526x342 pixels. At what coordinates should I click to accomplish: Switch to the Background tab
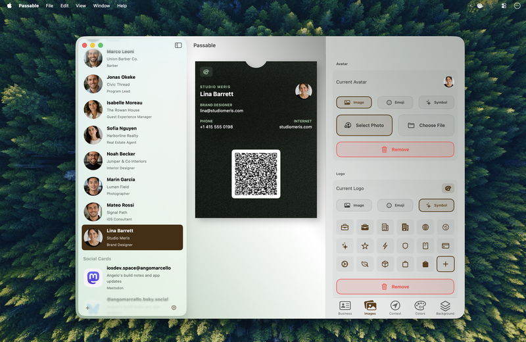pos(445,308)
